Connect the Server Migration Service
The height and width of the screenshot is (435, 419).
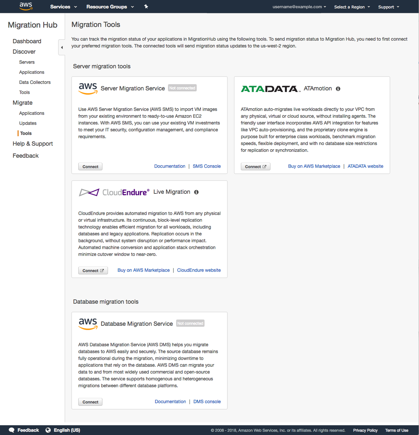(x=90, y=167)
